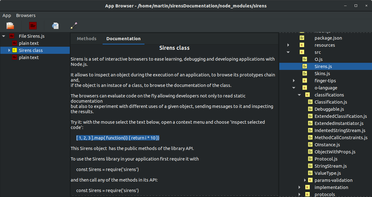
Task: Collapse the o-language folder arrow
Action: point(294,88)
